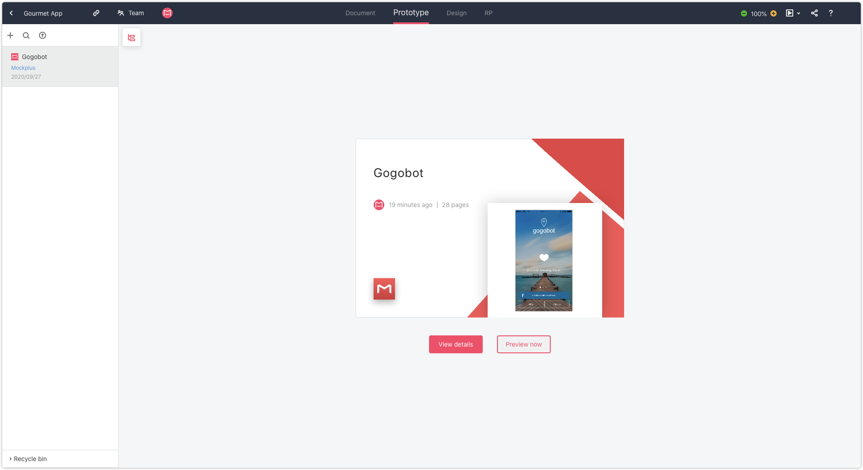This screenshot has height=470, width=863.
Task: Switch to the RP tab
Action: [489, 13]
